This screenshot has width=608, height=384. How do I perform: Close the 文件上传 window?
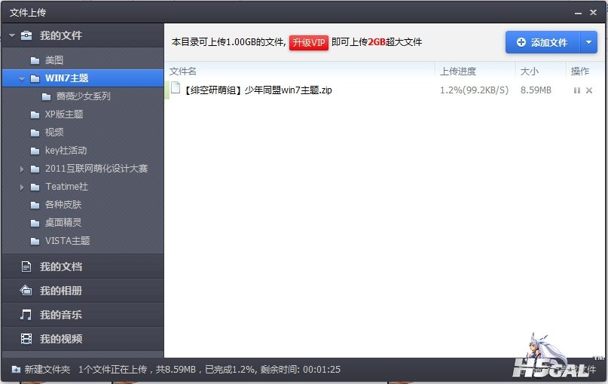coord(593,12)
